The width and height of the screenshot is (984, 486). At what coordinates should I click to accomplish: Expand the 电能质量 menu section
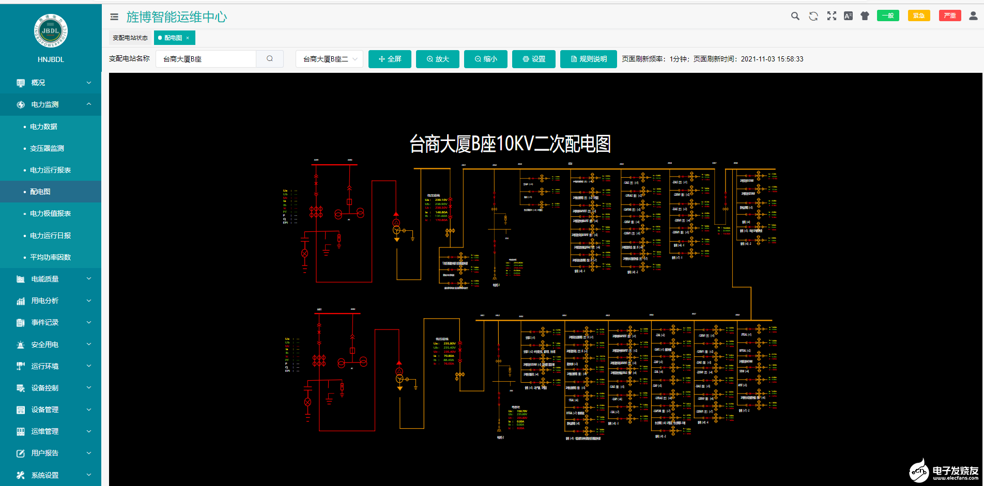pyautogui.click(x=50, y=278)
